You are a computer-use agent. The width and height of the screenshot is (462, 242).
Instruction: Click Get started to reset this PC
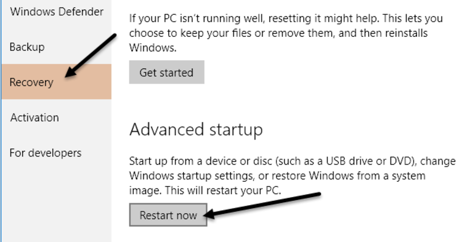[166, 72]
